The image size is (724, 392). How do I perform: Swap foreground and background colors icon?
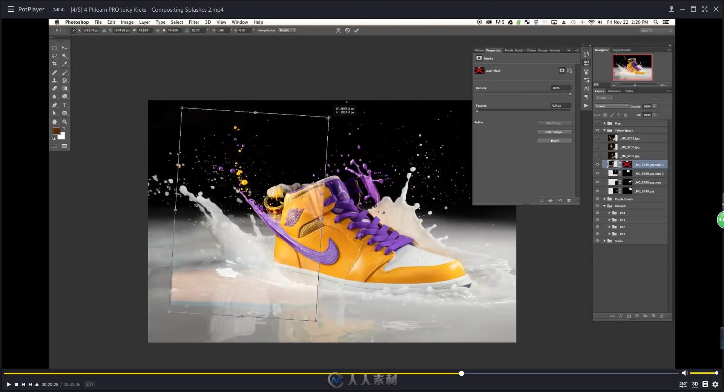click(64, 129)
